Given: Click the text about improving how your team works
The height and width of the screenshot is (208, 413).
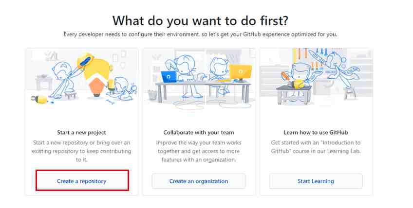Looking at the screenshot, I should coord(199,151).
